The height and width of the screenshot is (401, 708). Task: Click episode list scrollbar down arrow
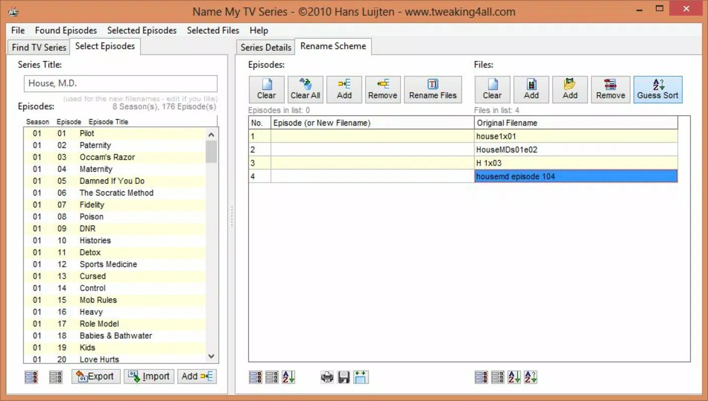click(x=211, y=357)
